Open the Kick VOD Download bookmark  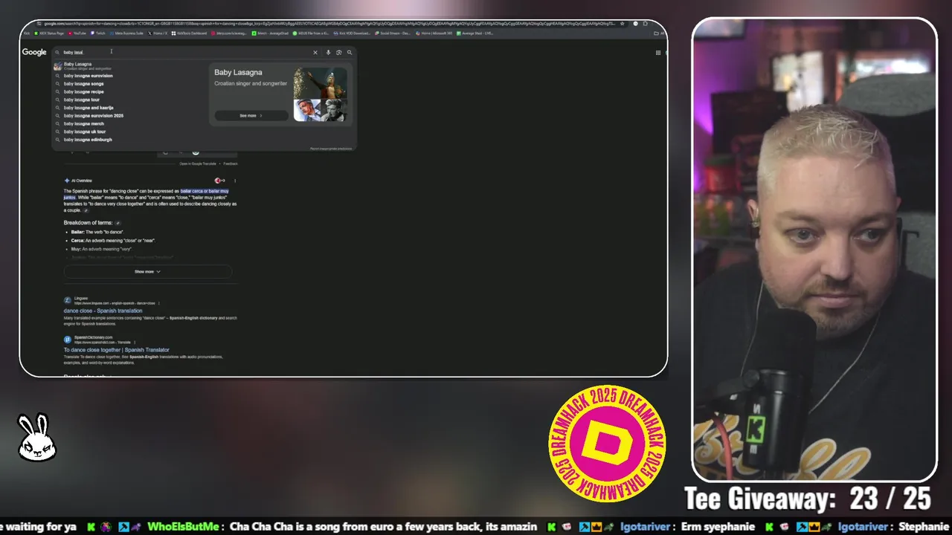(352, 33)
